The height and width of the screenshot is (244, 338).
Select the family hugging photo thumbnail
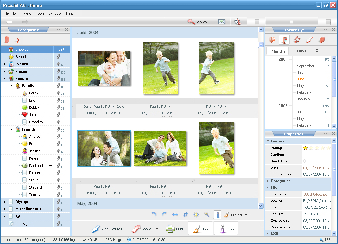[x=104, y=68]
